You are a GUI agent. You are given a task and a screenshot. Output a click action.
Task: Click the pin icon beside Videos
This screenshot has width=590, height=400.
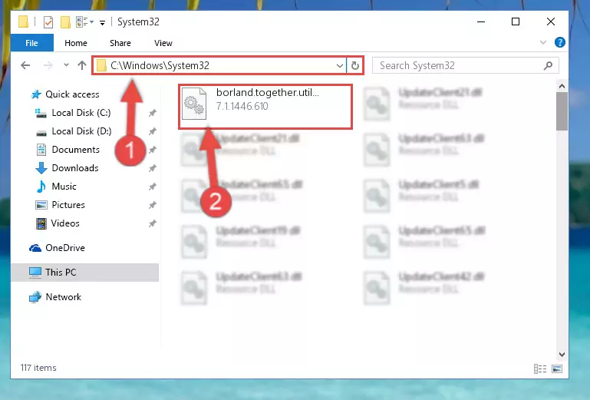[x=153, y=223]
